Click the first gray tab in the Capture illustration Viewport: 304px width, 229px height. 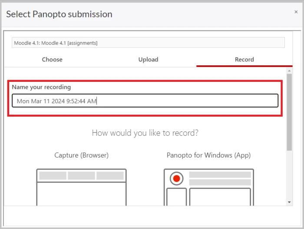[53, 175]
